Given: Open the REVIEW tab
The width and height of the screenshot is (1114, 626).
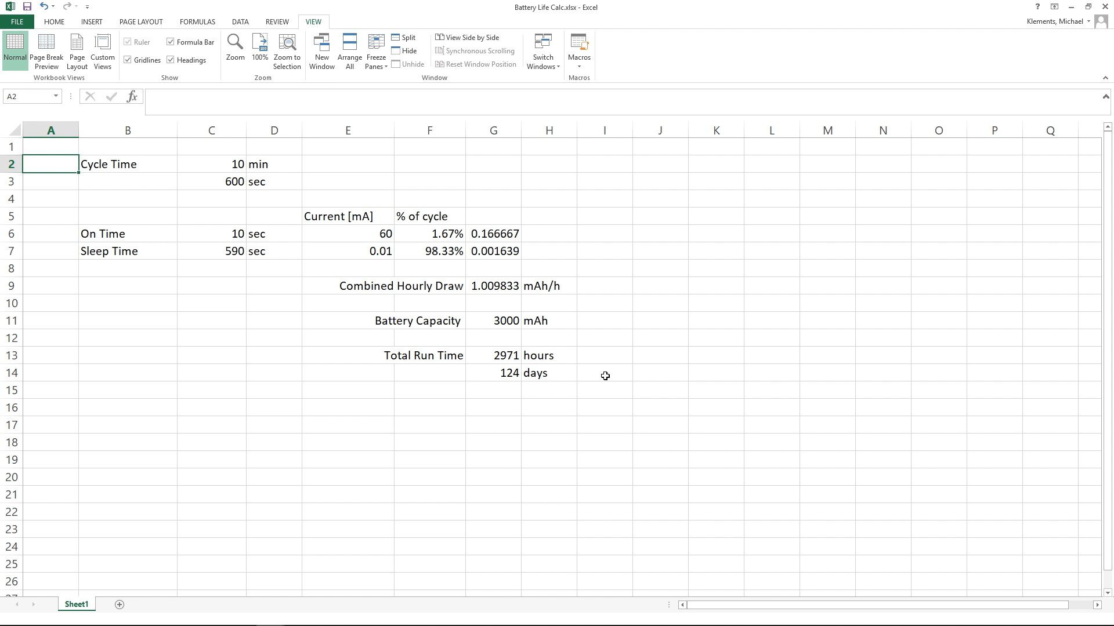Looking at the screenshot, I should tap(277, 21).
